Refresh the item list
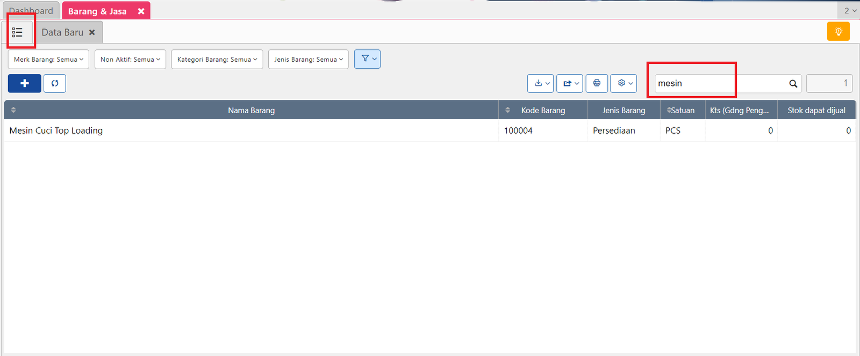This screenshot has height=356, width=860. (x=55, y=83)
